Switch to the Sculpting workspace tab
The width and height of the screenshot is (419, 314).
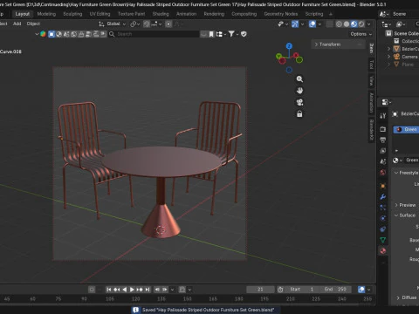point(72,14)
